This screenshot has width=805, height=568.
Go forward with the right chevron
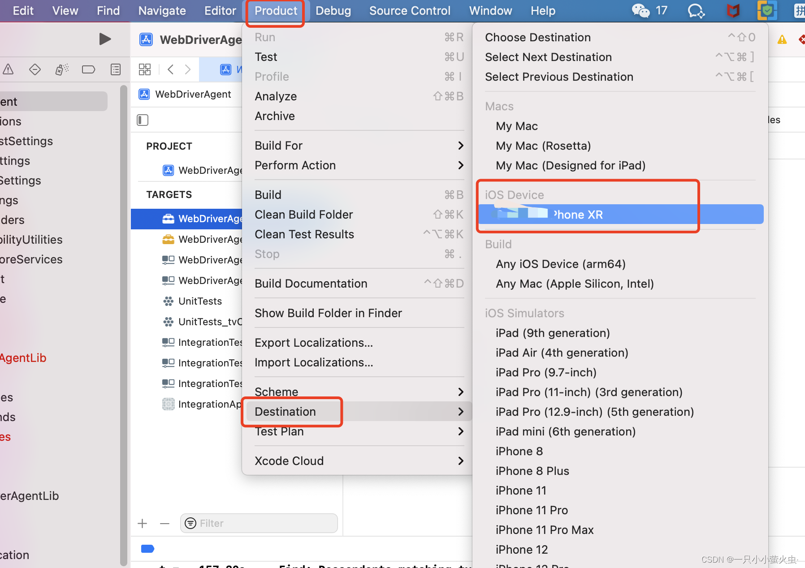[188, 69]
